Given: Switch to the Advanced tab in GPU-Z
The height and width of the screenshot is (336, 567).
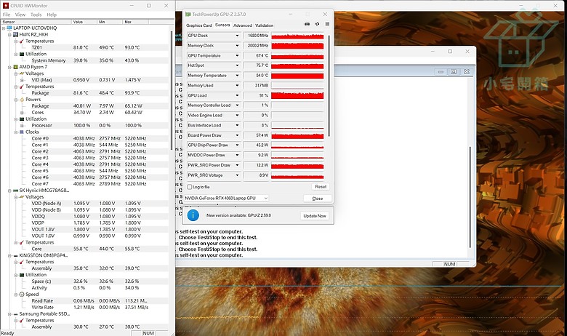Looking at the screenshot, I should tap(243, 25).
